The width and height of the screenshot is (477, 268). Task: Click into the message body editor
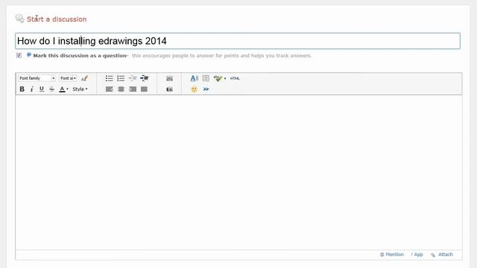[238, 172]
